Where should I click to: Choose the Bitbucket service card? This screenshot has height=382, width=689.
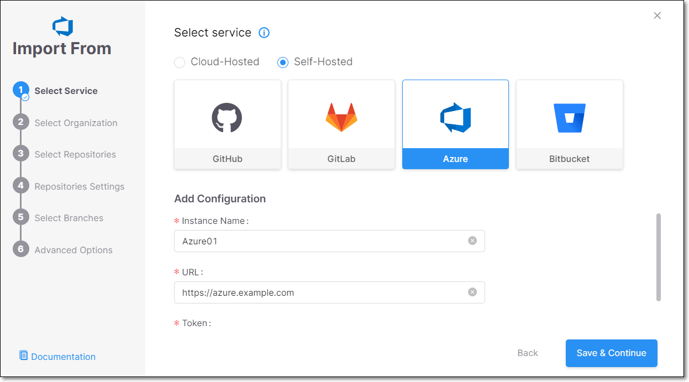[x=570, y=124]
